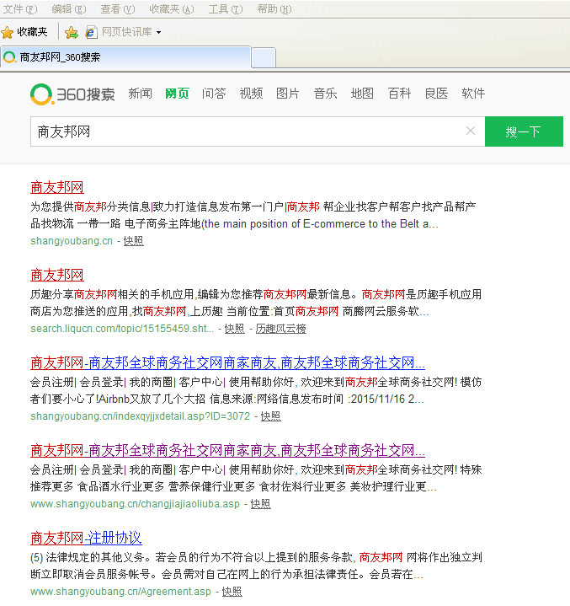The height and width of the screenshot is (606, 570).
Task: Open the shangyoubang.cn result URL
Action: coord(72,241)
